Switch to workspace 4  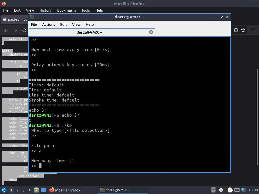(x=30, y=190)
